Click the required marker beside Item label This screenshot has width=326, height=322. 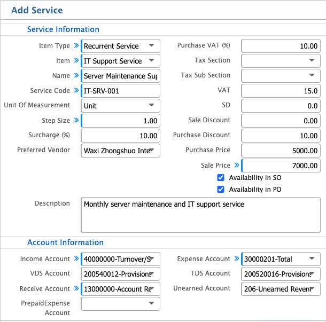pos(76,60)
